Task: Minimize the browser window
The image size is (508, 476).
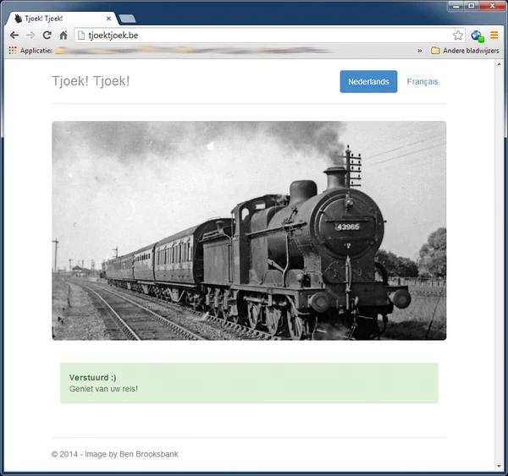Action: pyautogui.click(x=456, y=6)
